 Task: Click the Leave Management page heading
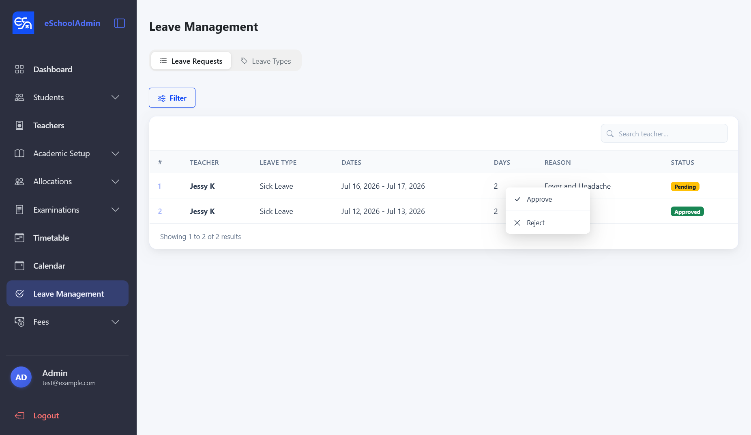[x=204, y=27]
